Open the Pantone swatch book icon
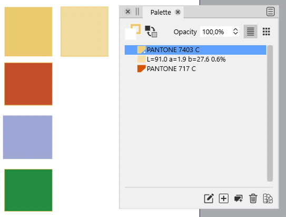This screenshot has width=286, height=217. pos(268,199)
